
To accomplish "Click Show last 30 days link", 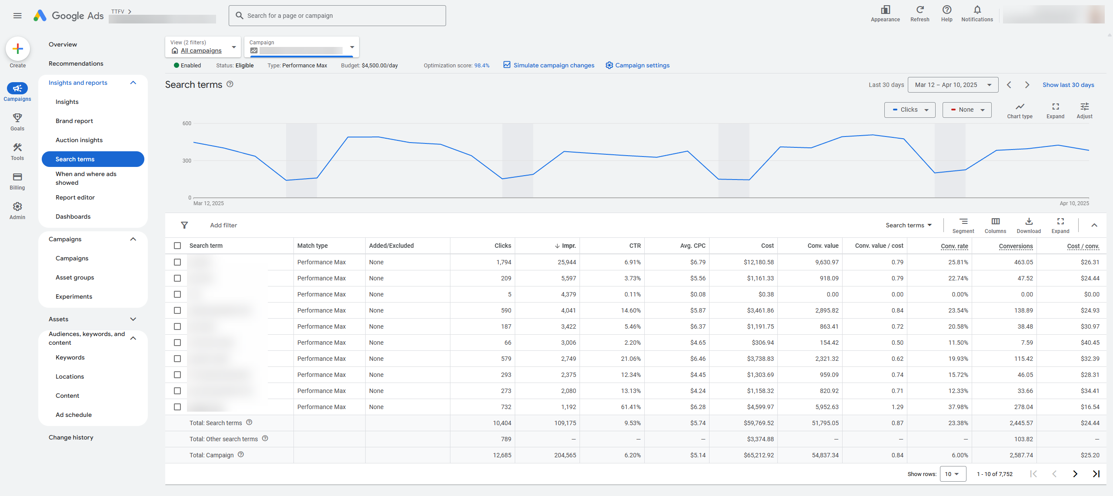I will click(x=1068, y=85).
